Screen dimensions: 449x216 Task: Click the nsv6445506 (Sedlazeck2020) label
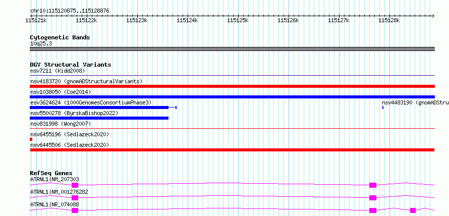(x=70, y=145)
